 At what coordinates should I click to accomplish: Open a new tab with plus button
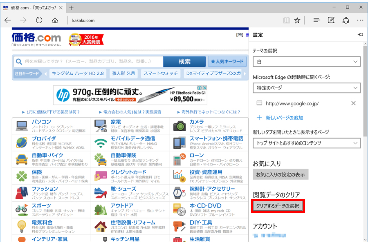tap(71, 8)
